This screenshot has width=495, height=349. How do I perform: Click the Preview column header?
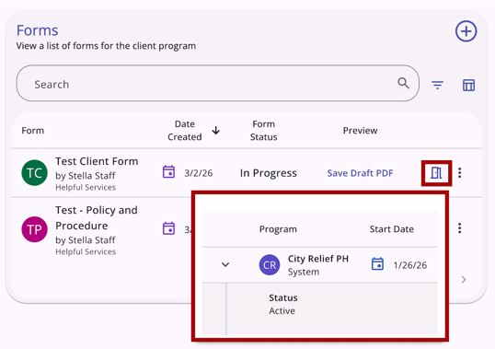[360, 131]
